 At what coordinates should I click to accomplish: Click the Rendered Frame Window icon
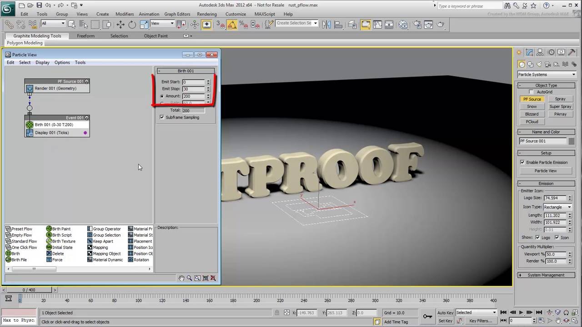click(x=428, y=25)
